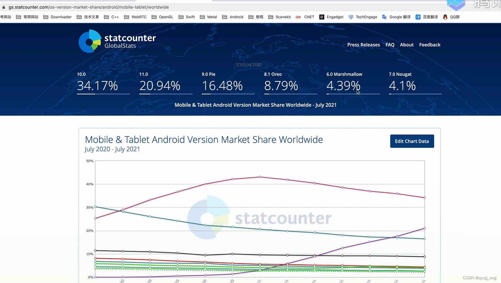
Task: Click the lock icon in address bar
Action: (x=4, y=7)
